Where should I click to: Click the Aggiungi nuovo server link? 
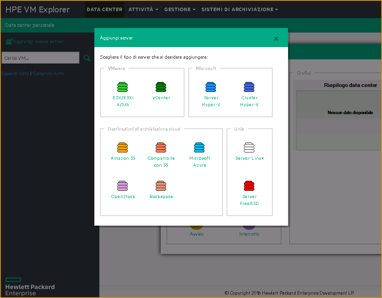38,42
